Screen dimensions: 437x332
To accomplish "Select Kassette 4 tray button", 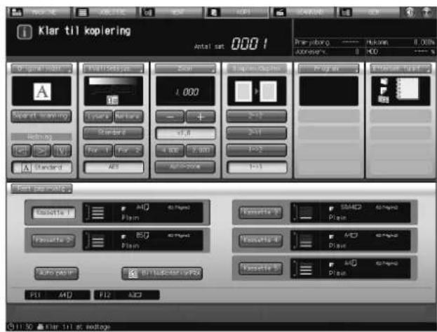I will pos(260,241).
